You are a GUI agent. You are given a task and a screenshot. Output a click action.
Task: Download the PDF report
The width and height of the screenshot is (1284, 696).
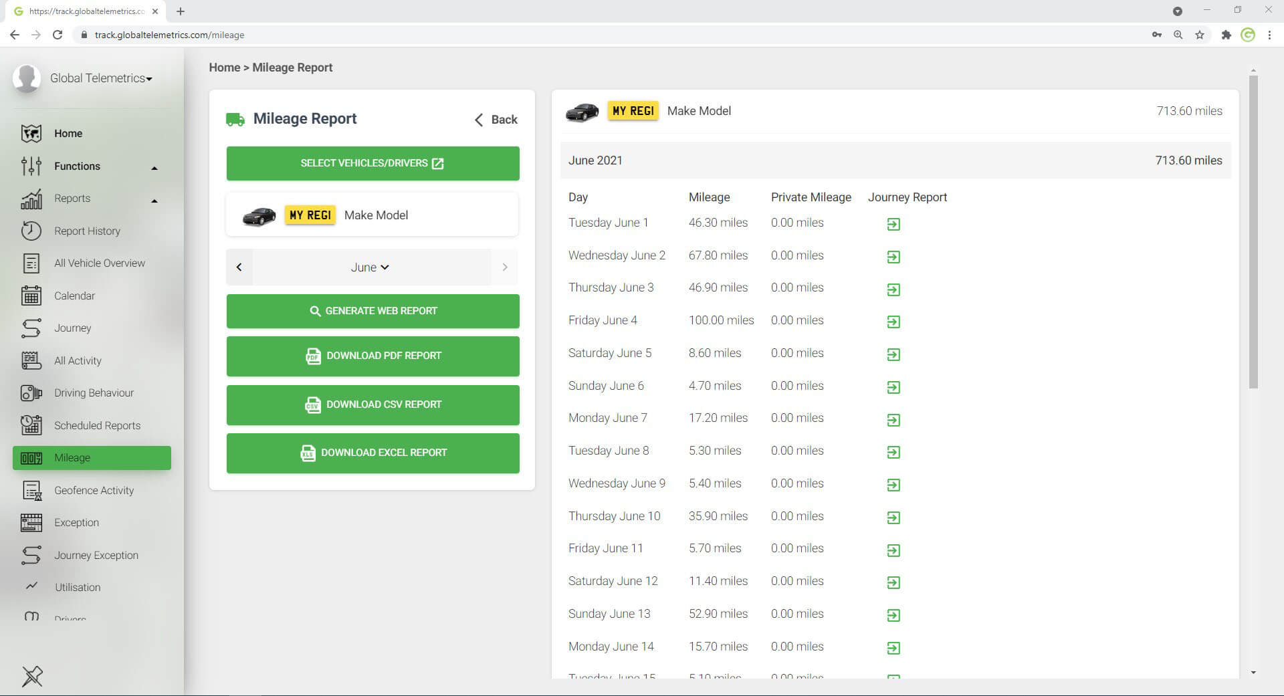[x=372, y=356]
